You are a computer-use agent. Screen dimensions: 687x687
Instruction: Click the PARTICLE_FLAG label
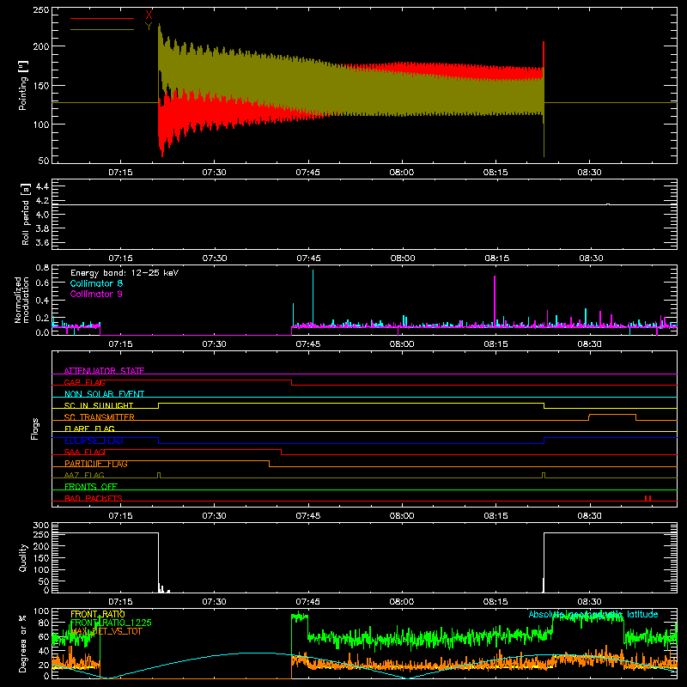[96, 464]
